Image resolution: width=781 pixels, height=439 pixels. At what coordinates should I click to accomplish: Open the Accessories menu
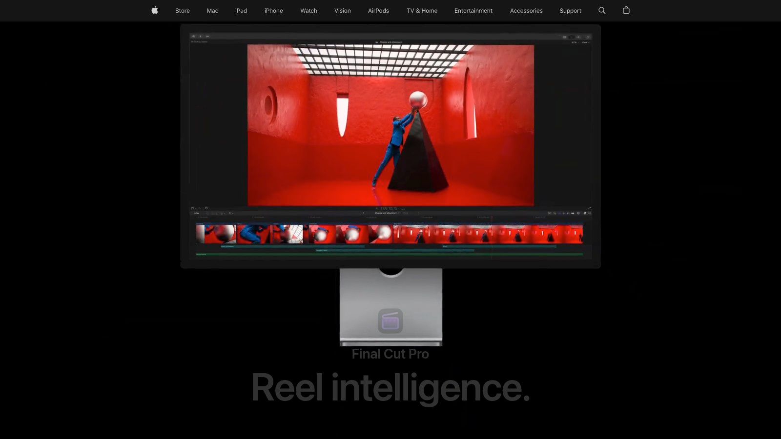pyautogui.click(x=526, y=11)
